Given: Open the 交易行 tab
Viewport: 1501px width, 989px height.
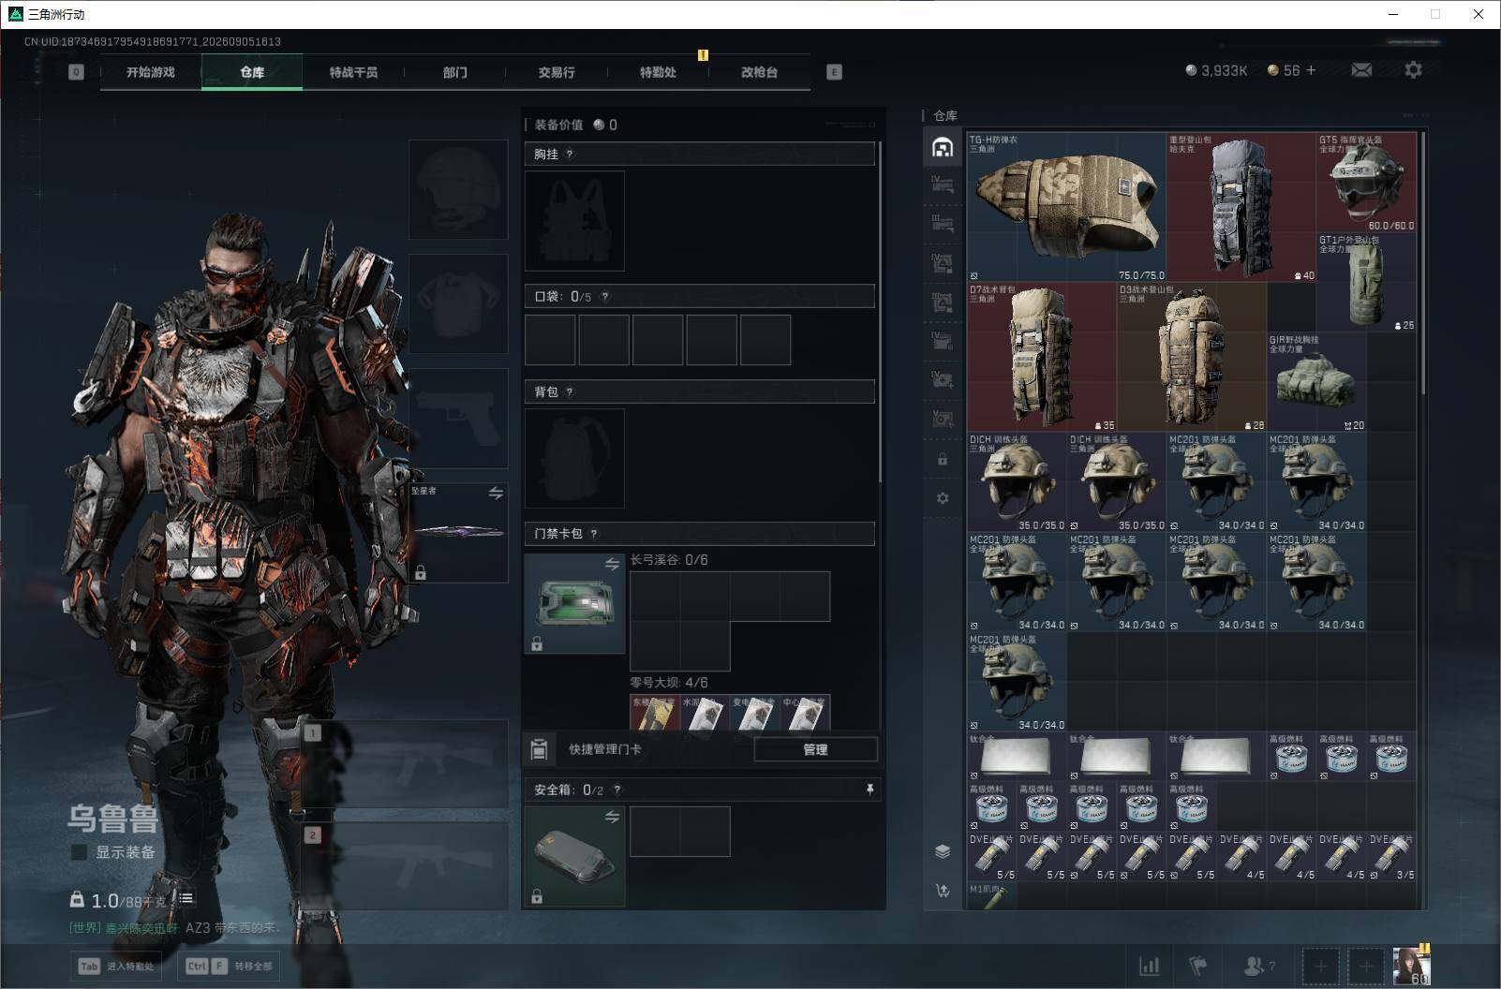Looking at the screenshot, I should [x=557, y=72].
